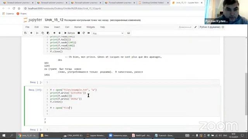Click the pencil edit mode indicator icon
The image size is (248, 139).
coord(195,27)
